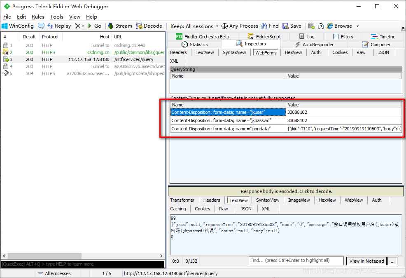Toggle the All Processes capture filter
406x278 pixels.
(x=56, y=273)
